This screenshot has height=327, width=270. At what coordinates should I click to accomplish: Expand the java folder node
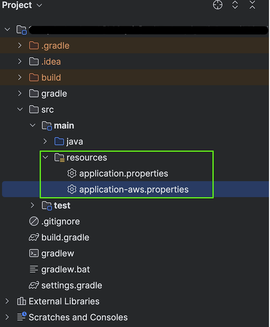(45, 141)
